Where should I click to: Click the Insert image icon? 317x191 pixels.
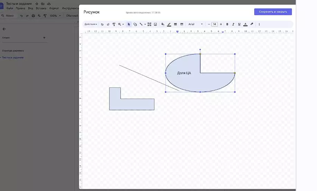coord(155,25)
